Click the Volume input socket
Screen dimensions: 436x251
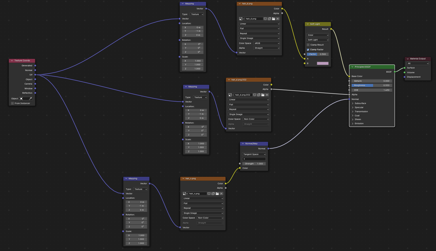(405, 72)
